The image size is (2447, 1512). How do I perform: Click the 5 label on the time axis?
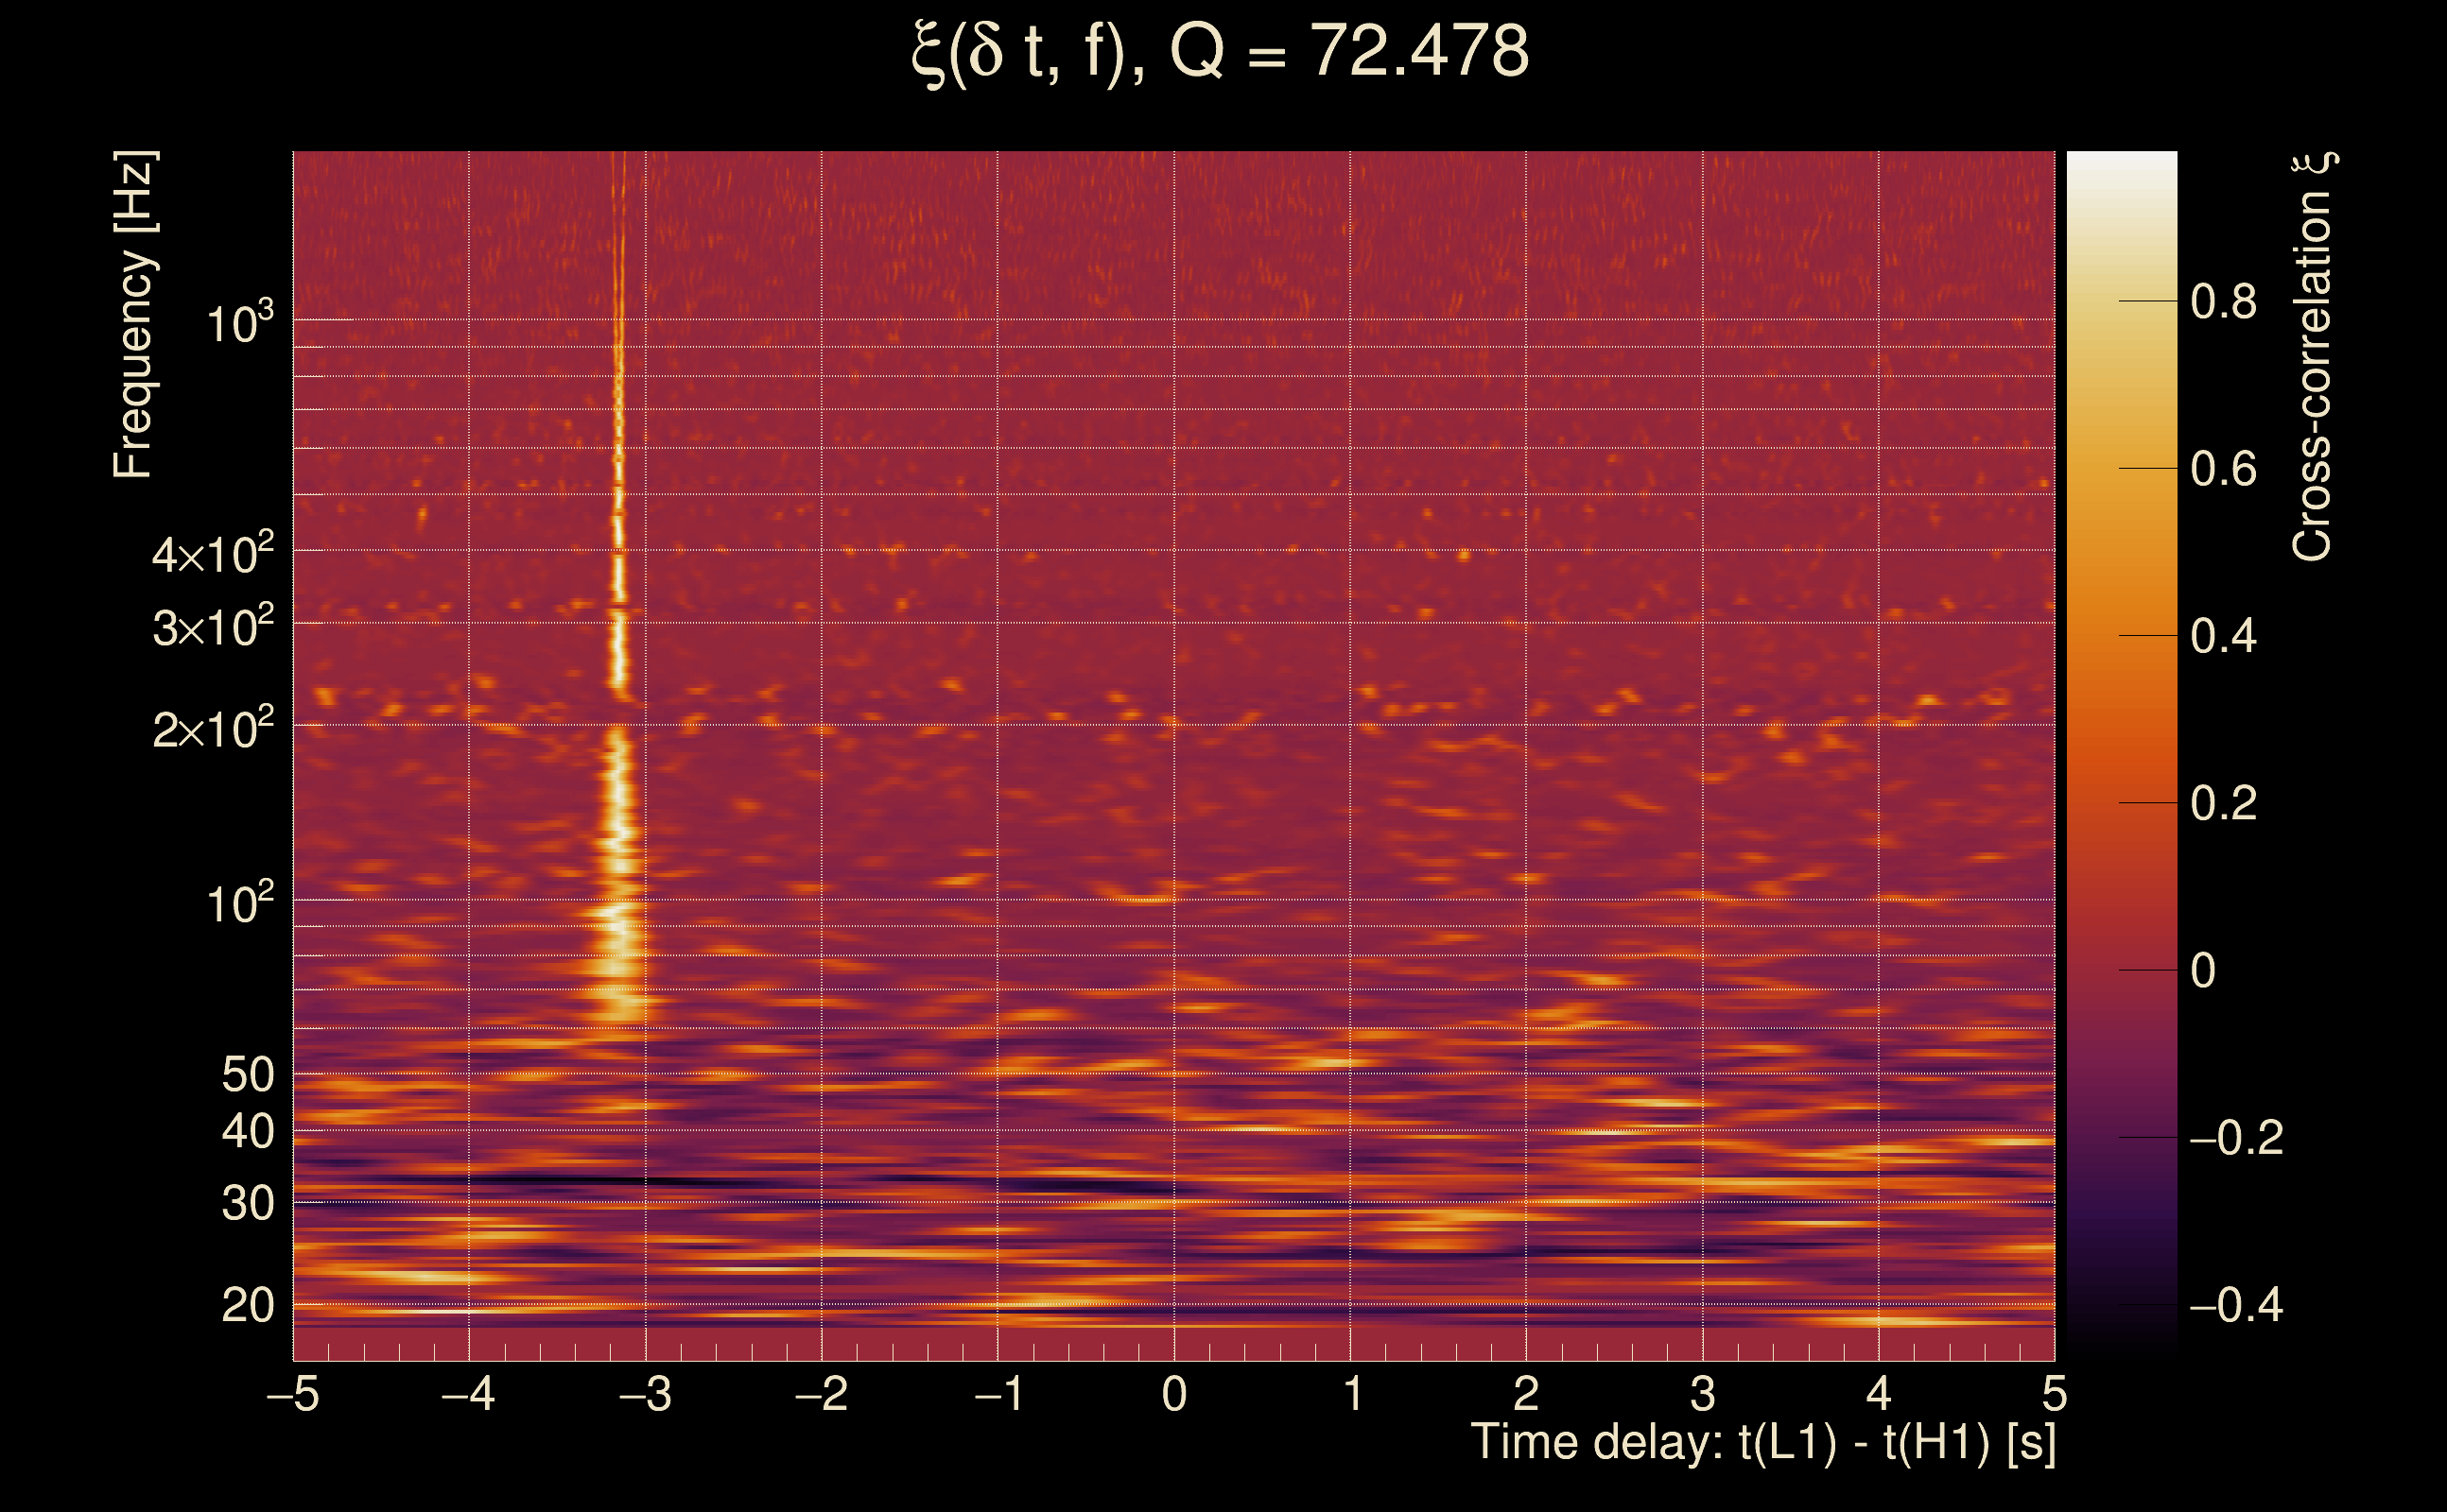pyautogui.click(x=2054, y=1393)
